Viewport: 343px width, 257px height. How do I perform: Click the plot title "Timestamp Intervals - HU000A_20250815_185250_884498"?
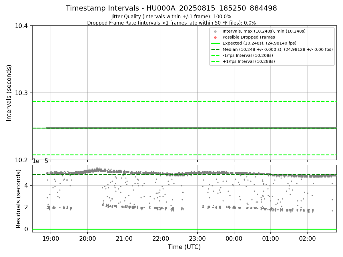click(171, 8)
